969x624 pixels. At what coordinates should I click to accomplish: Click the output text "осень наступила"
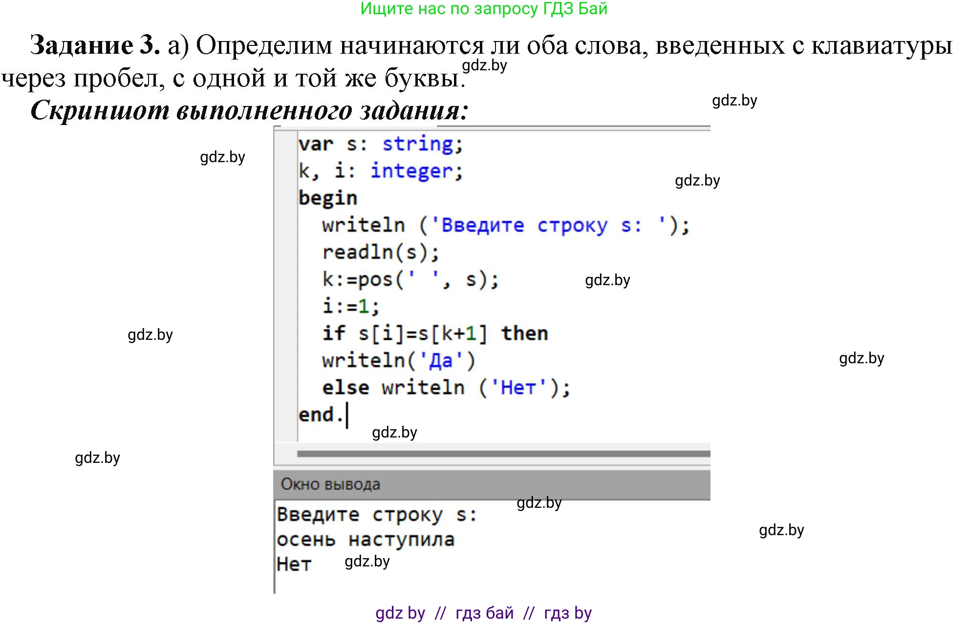coord(366,539)
